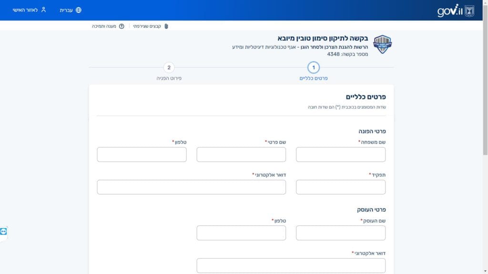This screenshot has width=488, height=274.
Task: Open מענה ותמיכה support link
Action: (104, 26)
